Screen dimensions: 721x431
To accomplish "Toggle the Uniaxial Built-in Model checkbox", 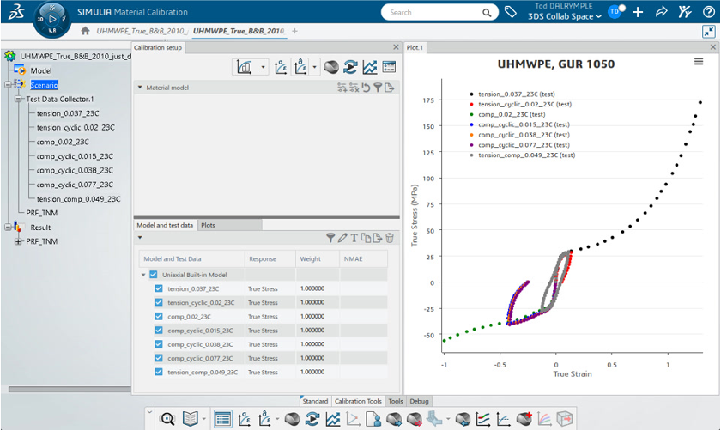I will [x=154, y=275].
